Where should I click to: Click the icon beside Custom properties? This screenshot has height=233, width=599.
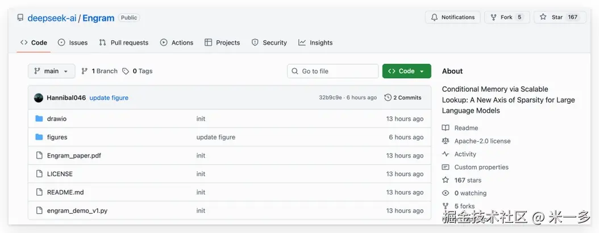click(446, 167)
